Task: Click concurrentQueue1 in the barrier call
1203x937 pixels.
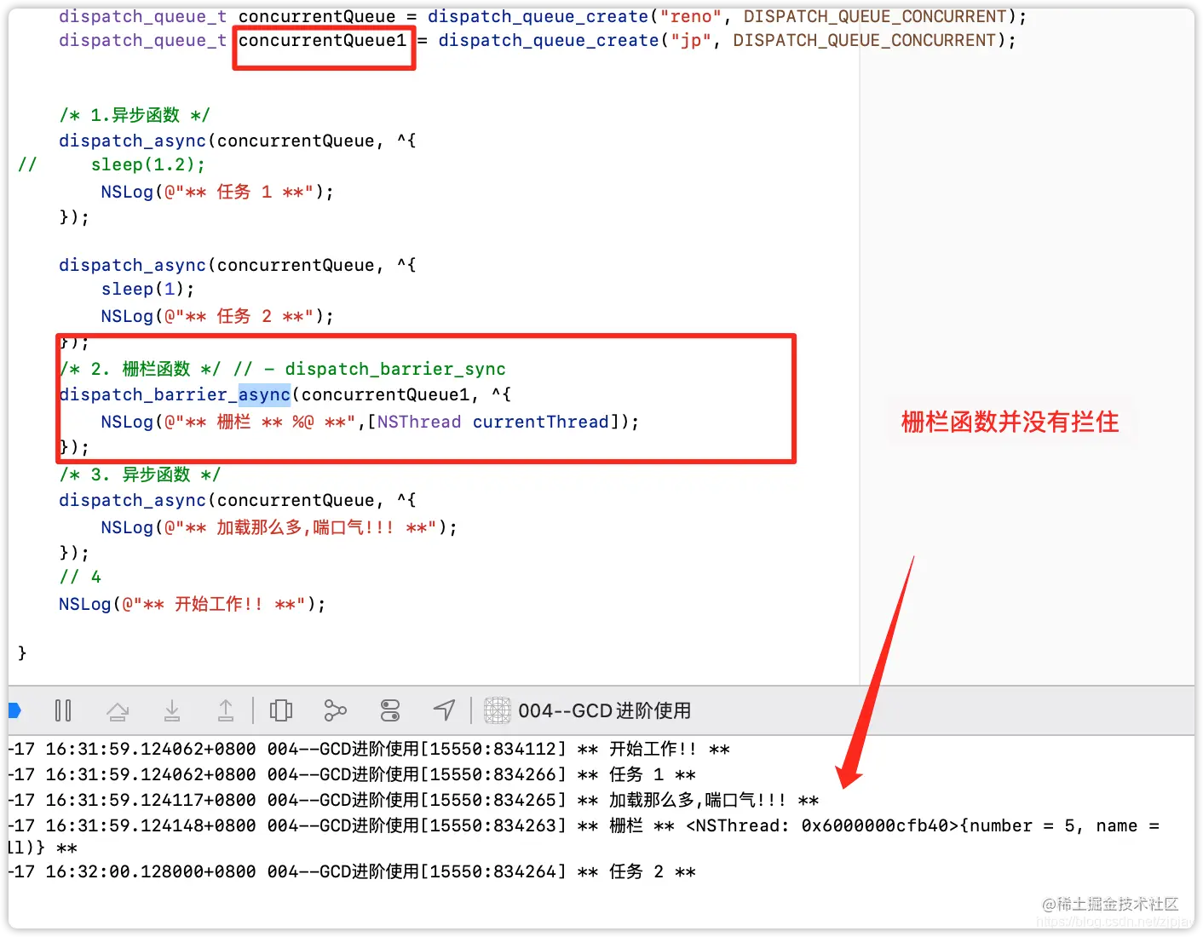Action: pyautogui.click(x=385, y=394)
